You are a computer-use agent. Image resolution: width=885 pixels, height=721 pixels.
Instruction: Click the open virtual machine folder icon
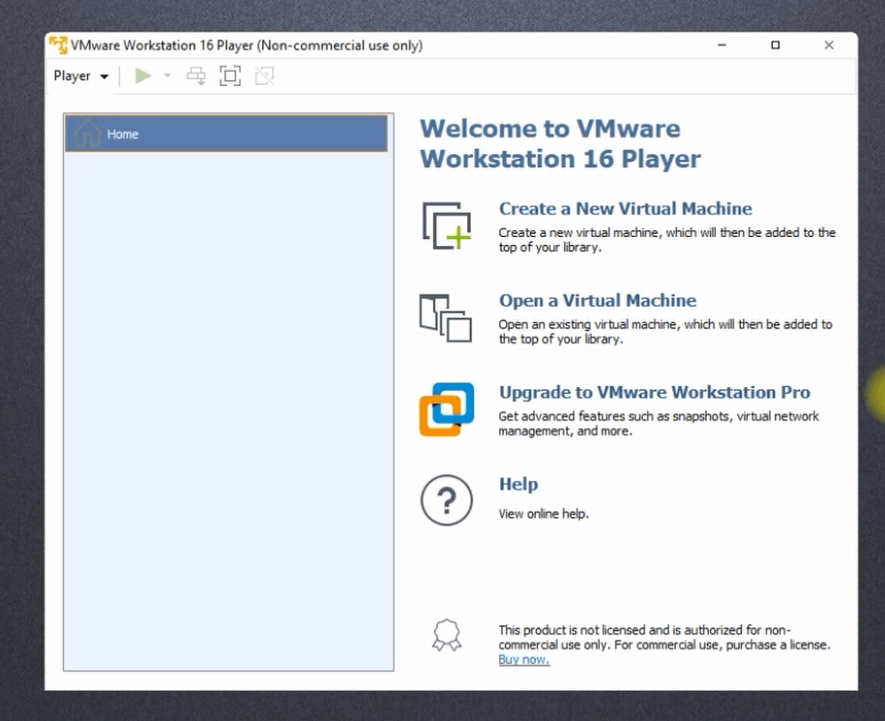coord(445,317)
